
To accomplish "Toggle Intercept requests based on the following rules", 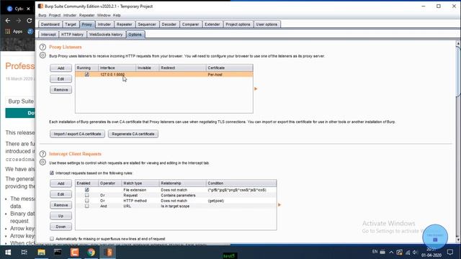I will (x=52, y=173).
